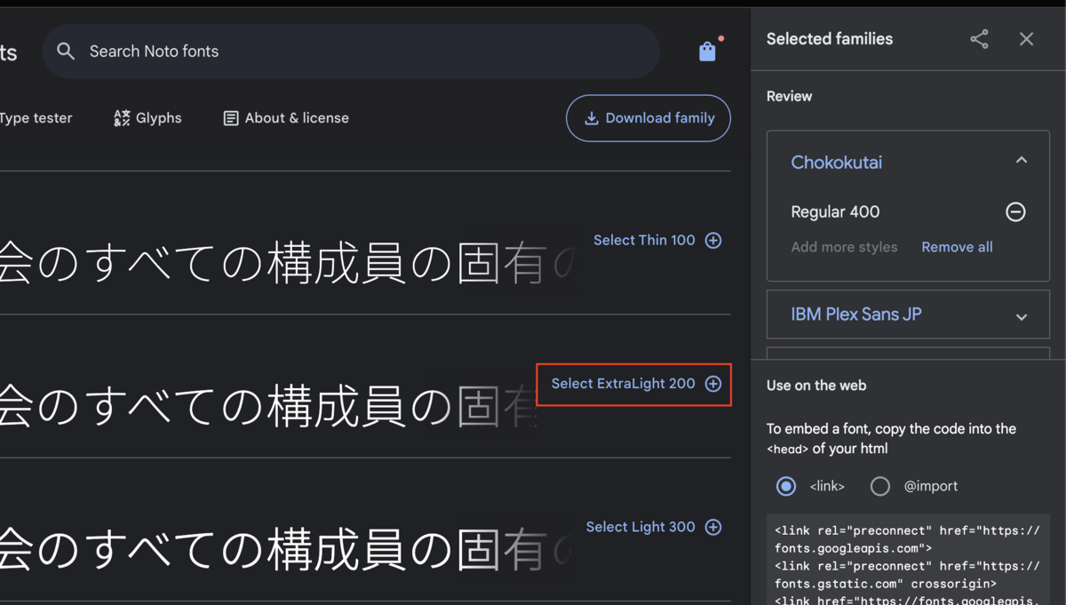Click the share icon in Selected families panel
Viewport: 1066px width, 605px height.
coord(979,39)
